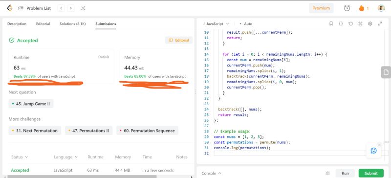Pick a random problem shuffle icon
391x178 pixels.
83,8
